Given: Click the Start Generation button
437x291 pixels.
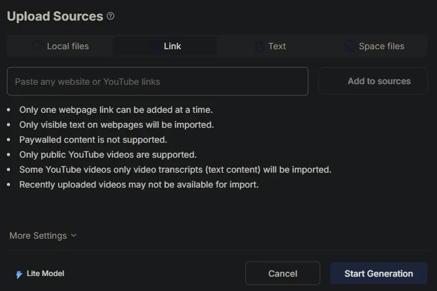Looking at the screenshot, I should pyautogui.click(x=378, y=274).
